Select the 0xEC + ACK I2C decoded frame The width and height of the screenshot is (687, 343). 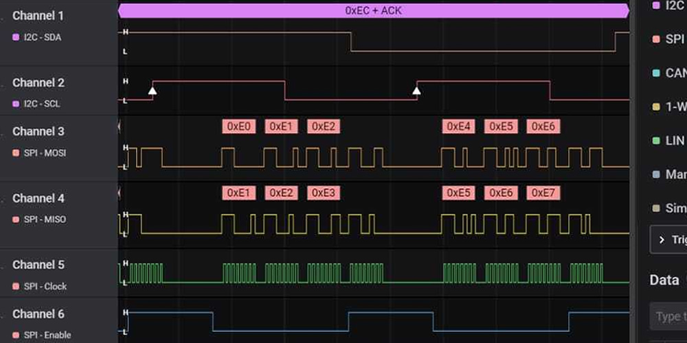coord(374,10)
